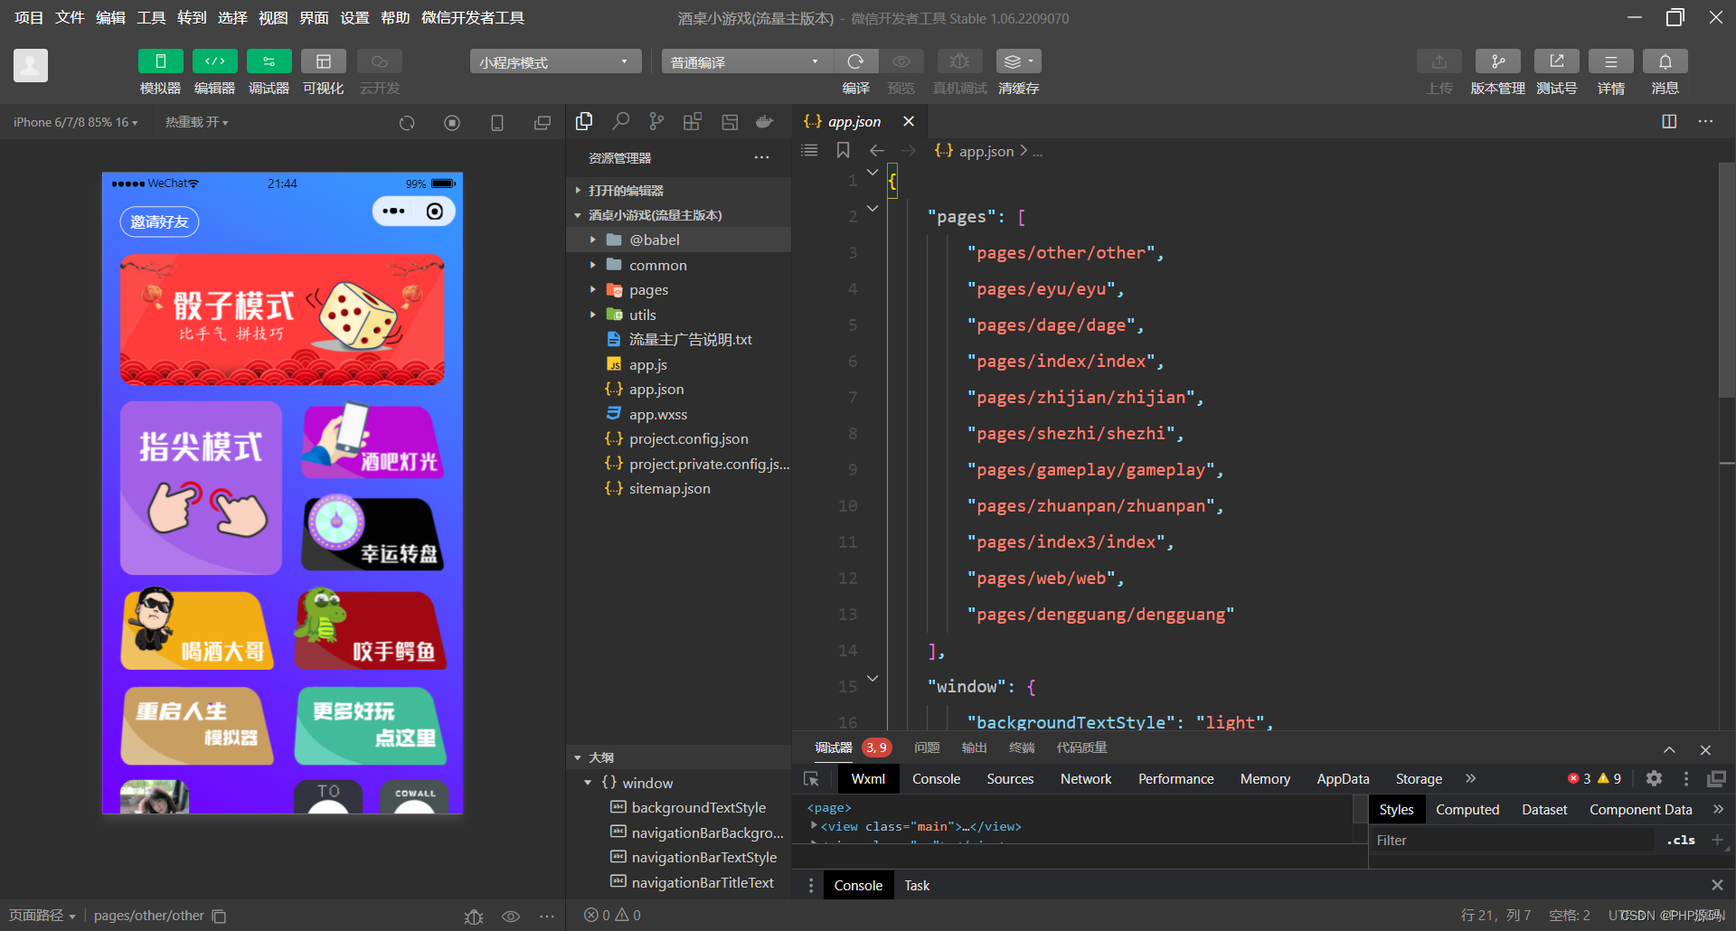Open the extensions icon in sidebar
1736x931 pixels.
click(x=693, y=121)
